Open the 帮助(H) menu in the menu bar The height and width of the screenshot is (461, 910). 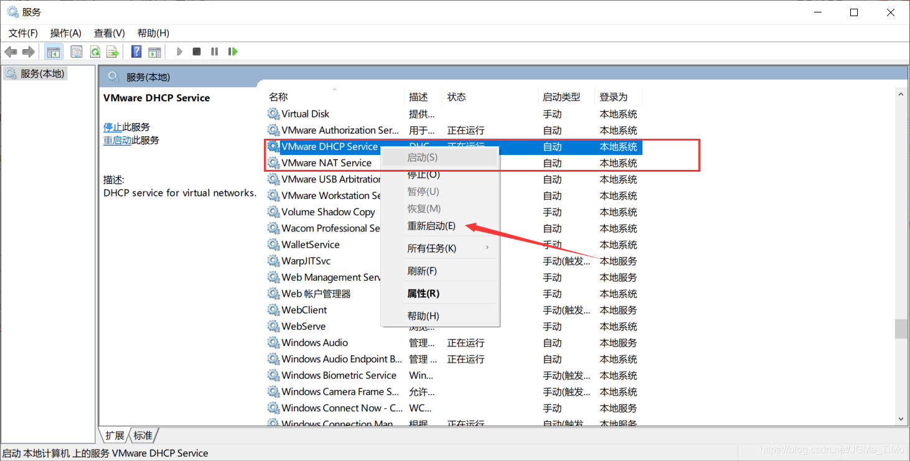153,33
